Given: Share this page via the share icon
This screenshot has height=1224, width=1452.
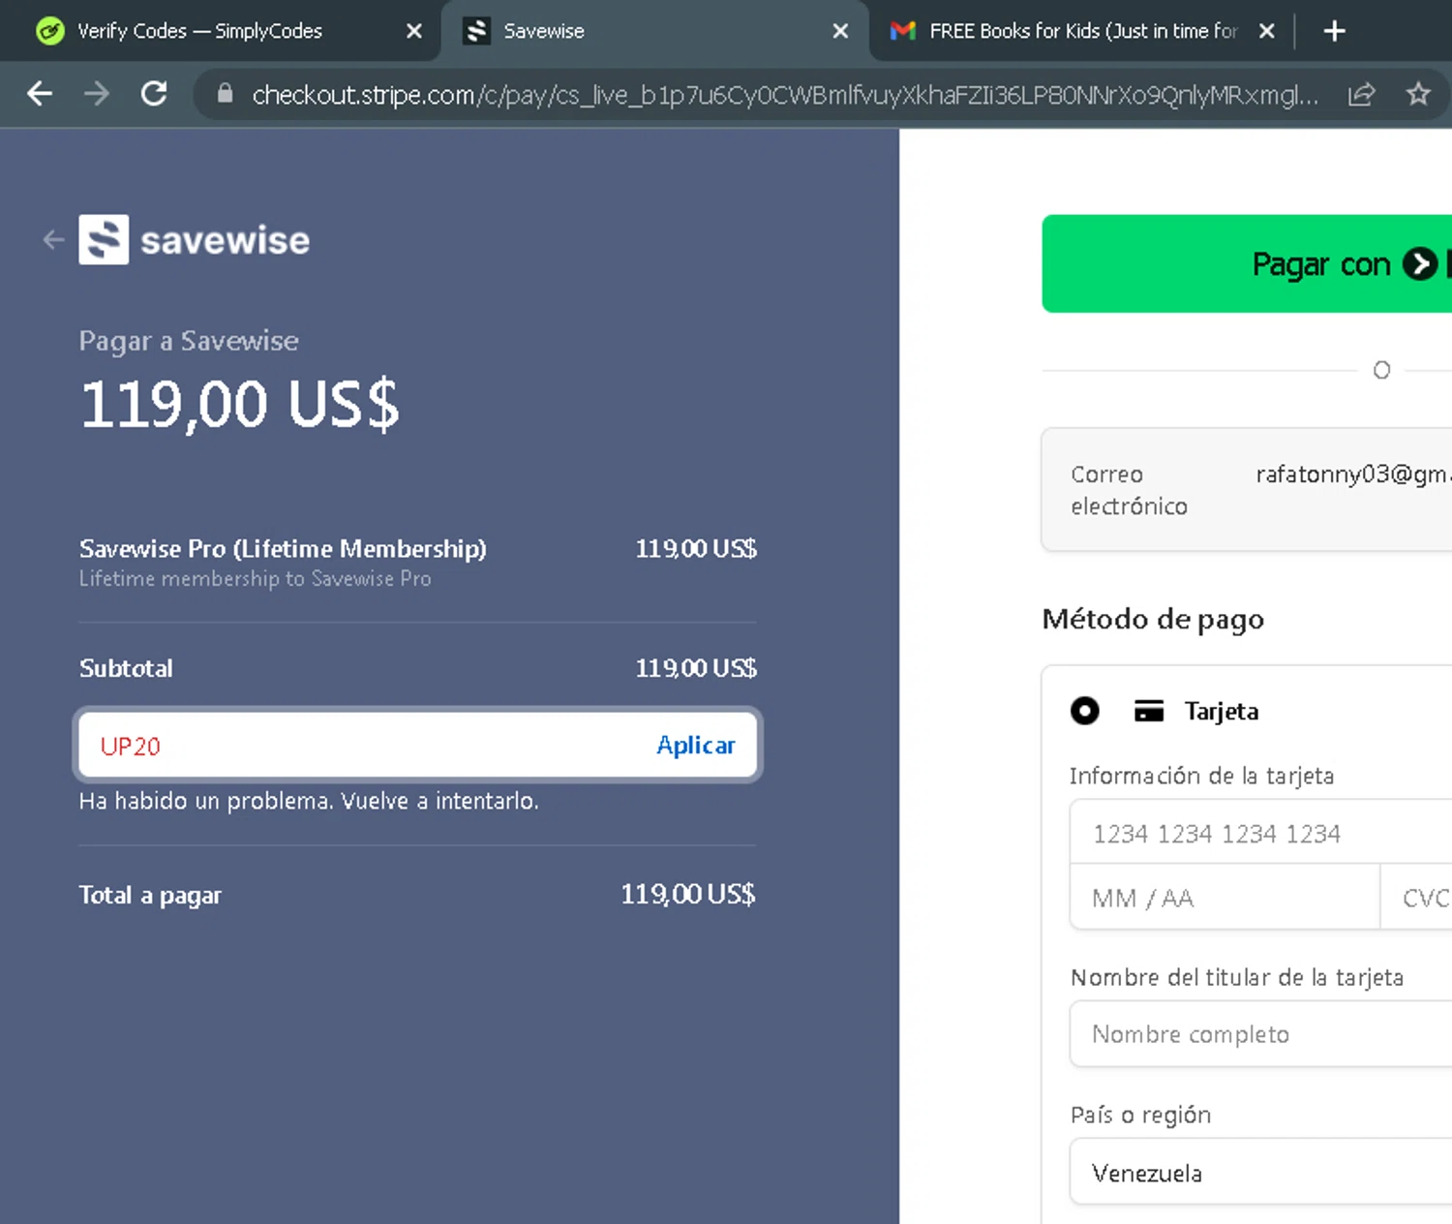Looking at the screenshot, I should [x=1361, y=94].
